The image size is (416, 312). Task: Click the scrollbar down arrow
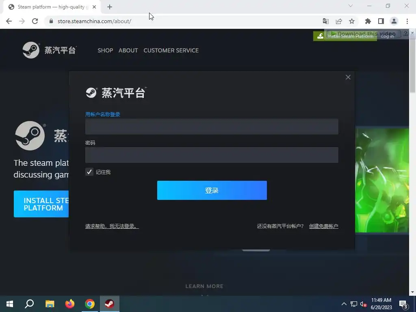point(412,292)
